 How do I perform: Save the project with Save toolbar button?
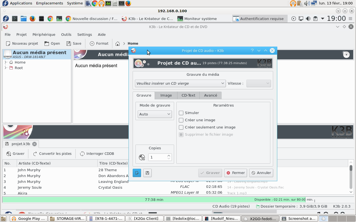[74, 44]
